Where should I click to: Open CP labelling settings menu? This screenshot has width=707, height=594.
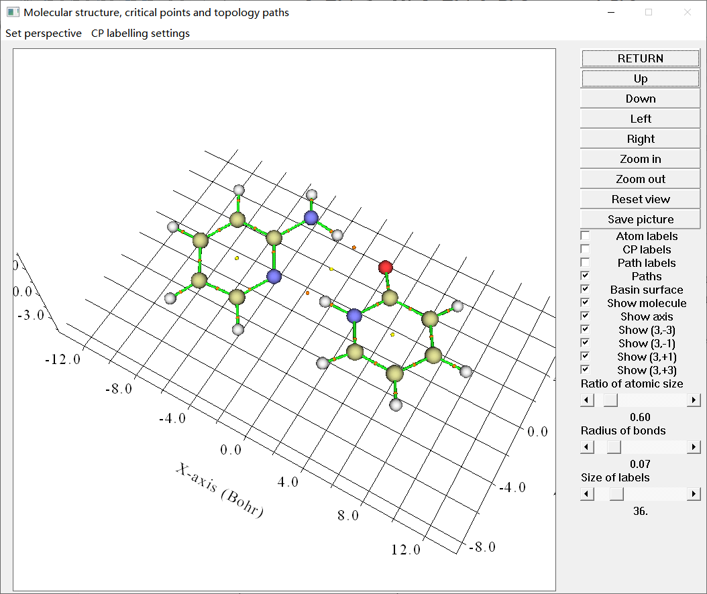point(140,34)
